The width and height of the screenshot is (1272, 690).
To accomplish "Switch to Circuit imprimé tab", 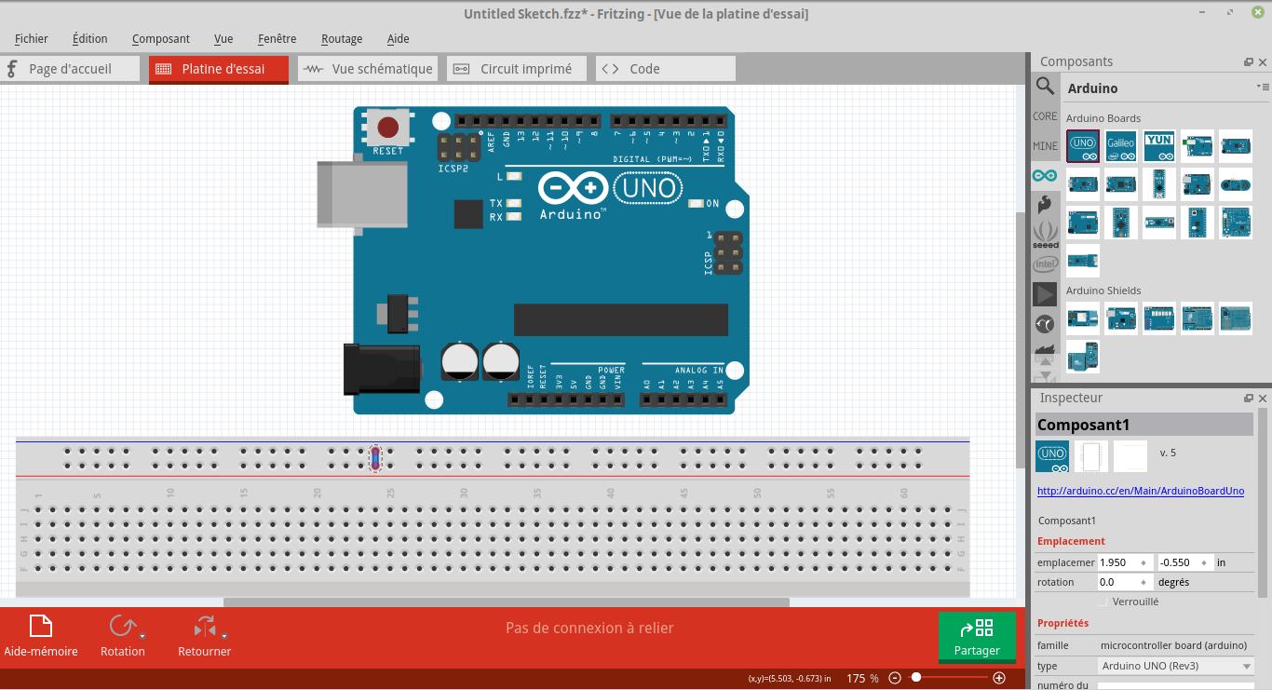I will pos(517,69).
